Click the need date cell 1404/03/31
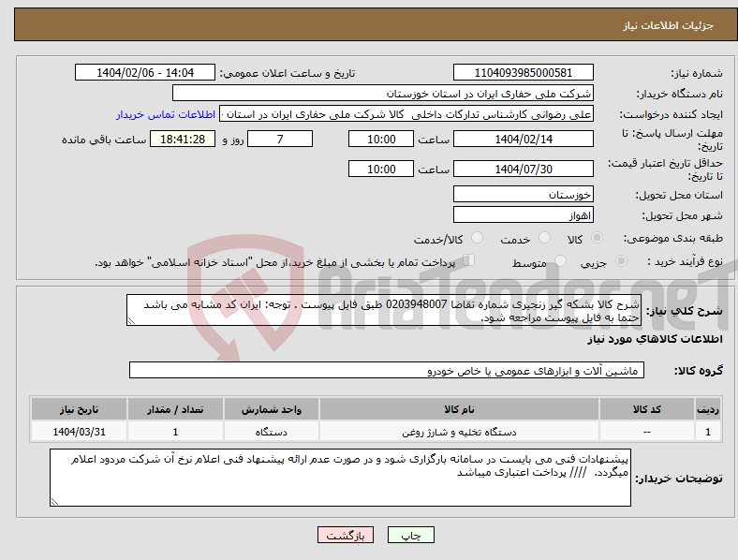 (79, 432)
